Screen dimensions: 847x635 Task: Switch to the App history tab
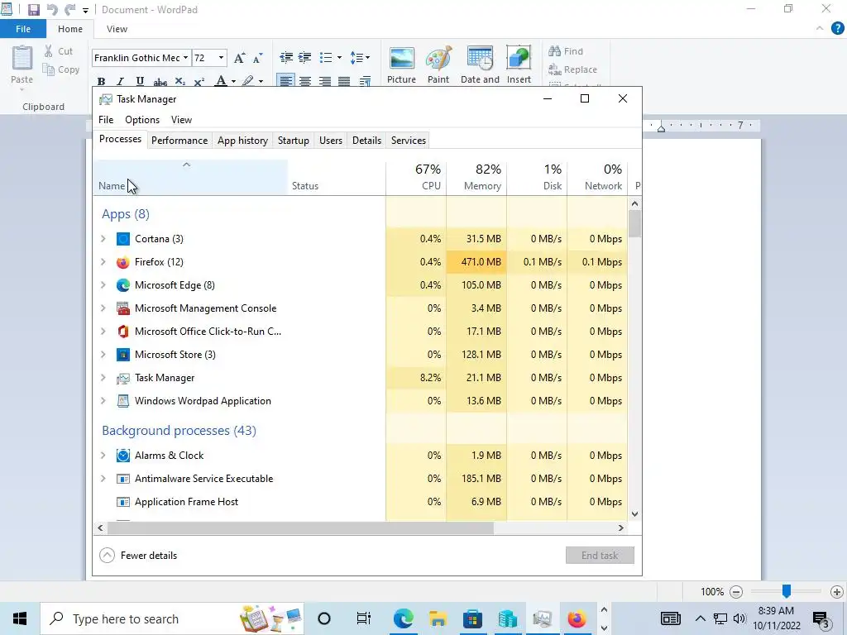click(x=242, y=141)
